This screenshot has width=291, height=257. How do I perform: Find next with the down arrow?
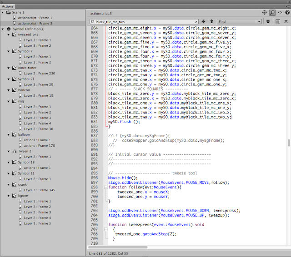[x=203, y=21]
